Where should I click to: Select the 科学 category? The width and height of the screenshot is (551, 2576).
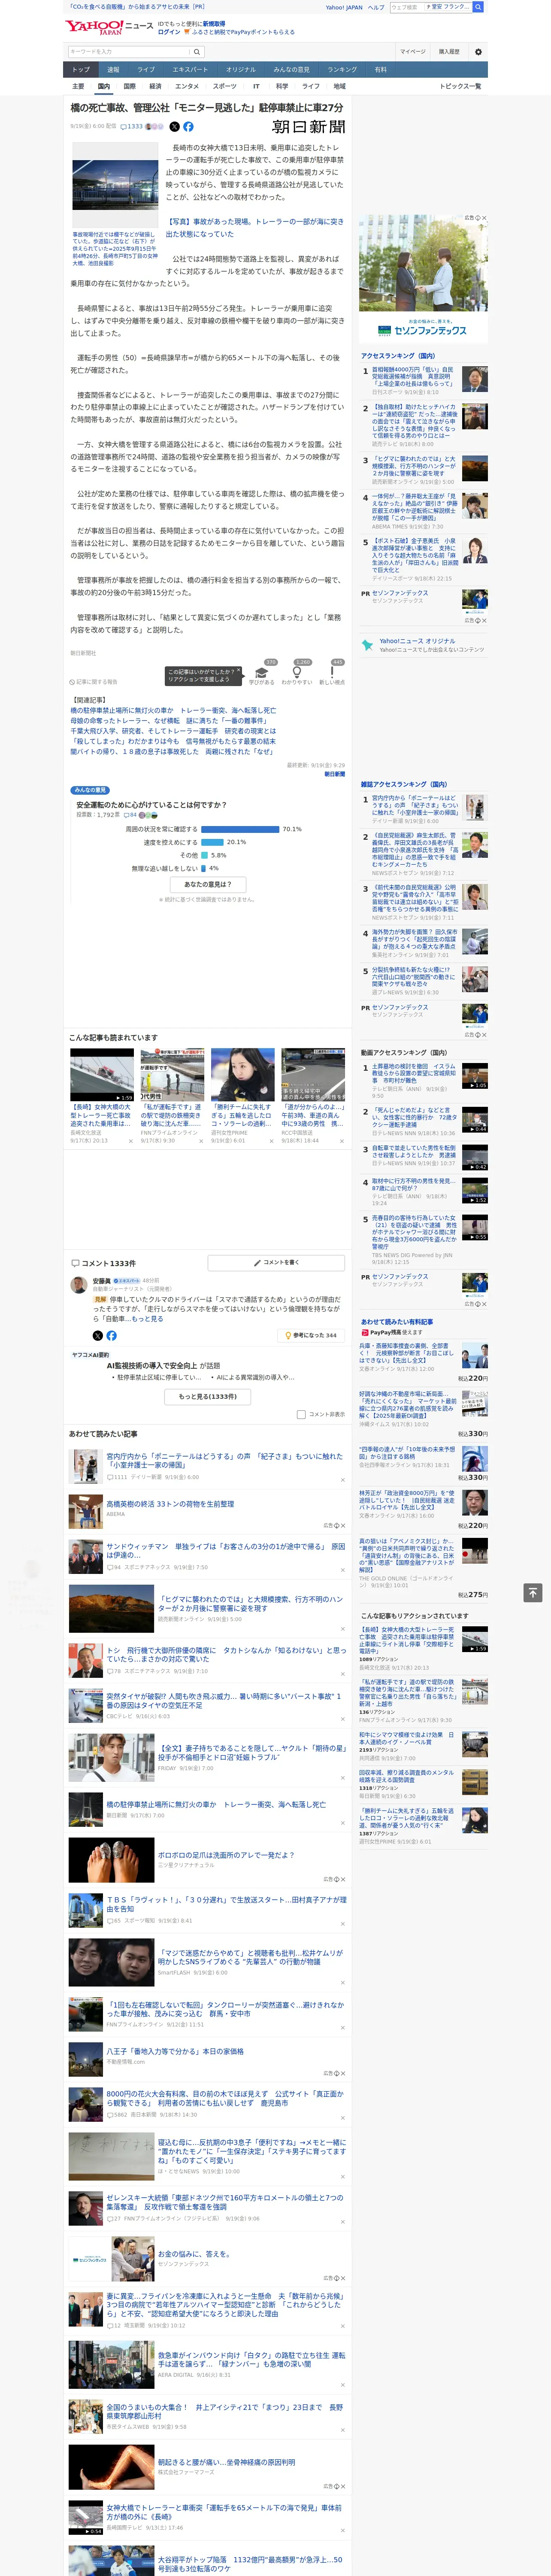point(282,86)
